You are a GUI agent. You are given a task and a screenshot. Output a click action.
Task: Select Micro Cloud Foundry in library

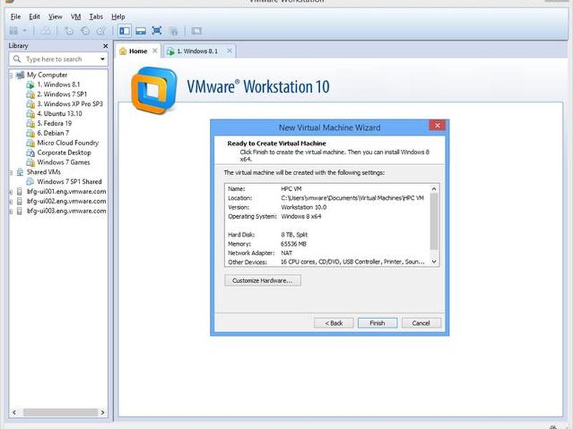click(x=67, y=143)
